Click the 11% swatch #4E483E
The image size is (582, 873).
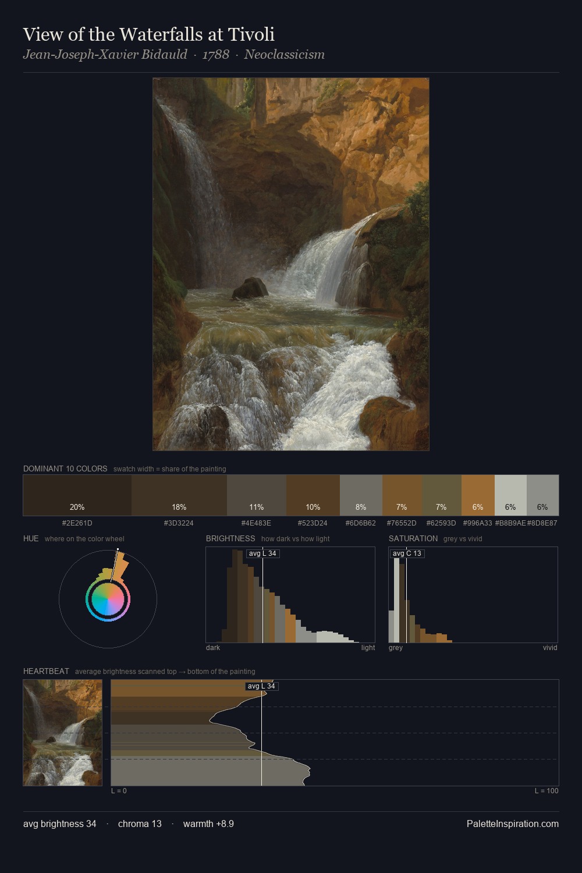click(x=257, y=495)
